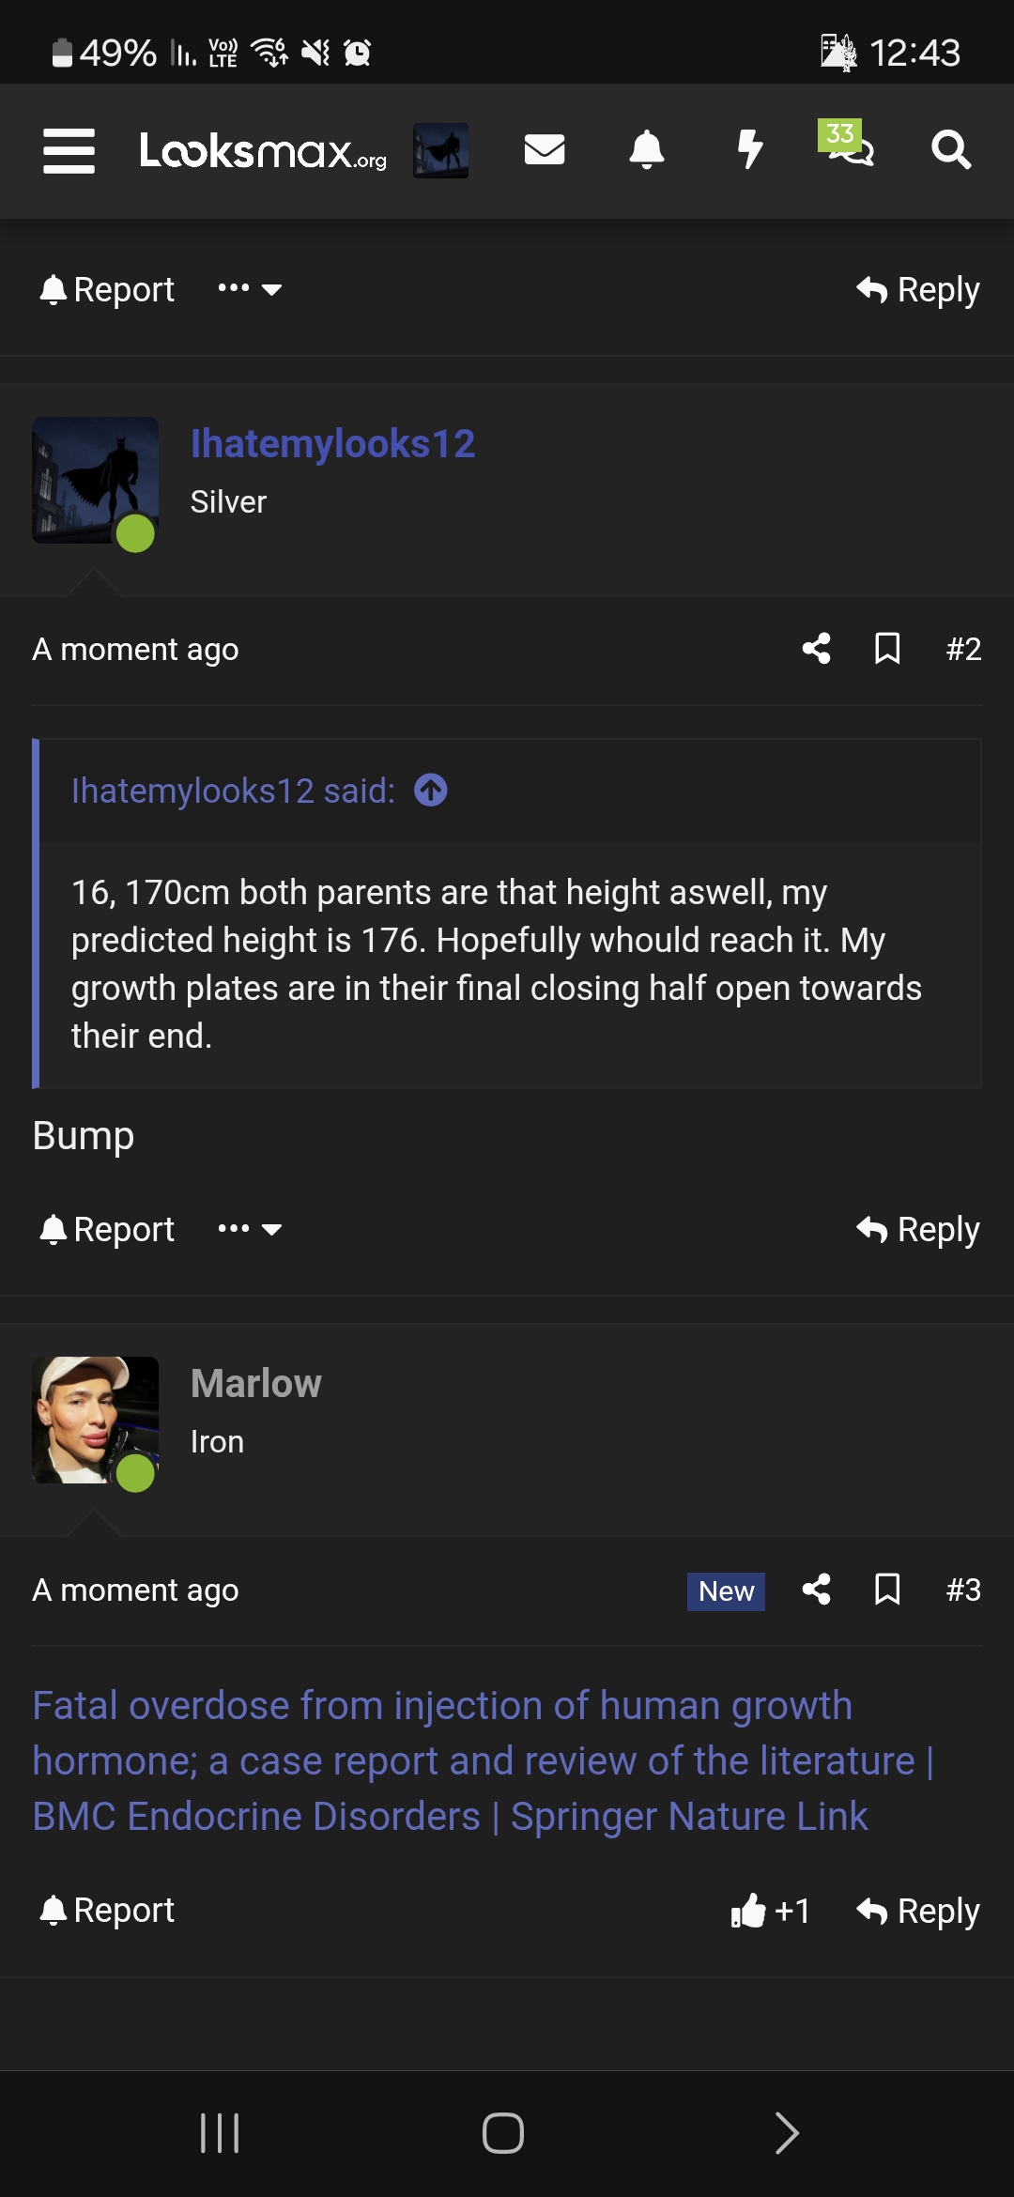Open the notifications bell in header
Viewport: 1014px width, 2197px height.
(x=646, y=150)
